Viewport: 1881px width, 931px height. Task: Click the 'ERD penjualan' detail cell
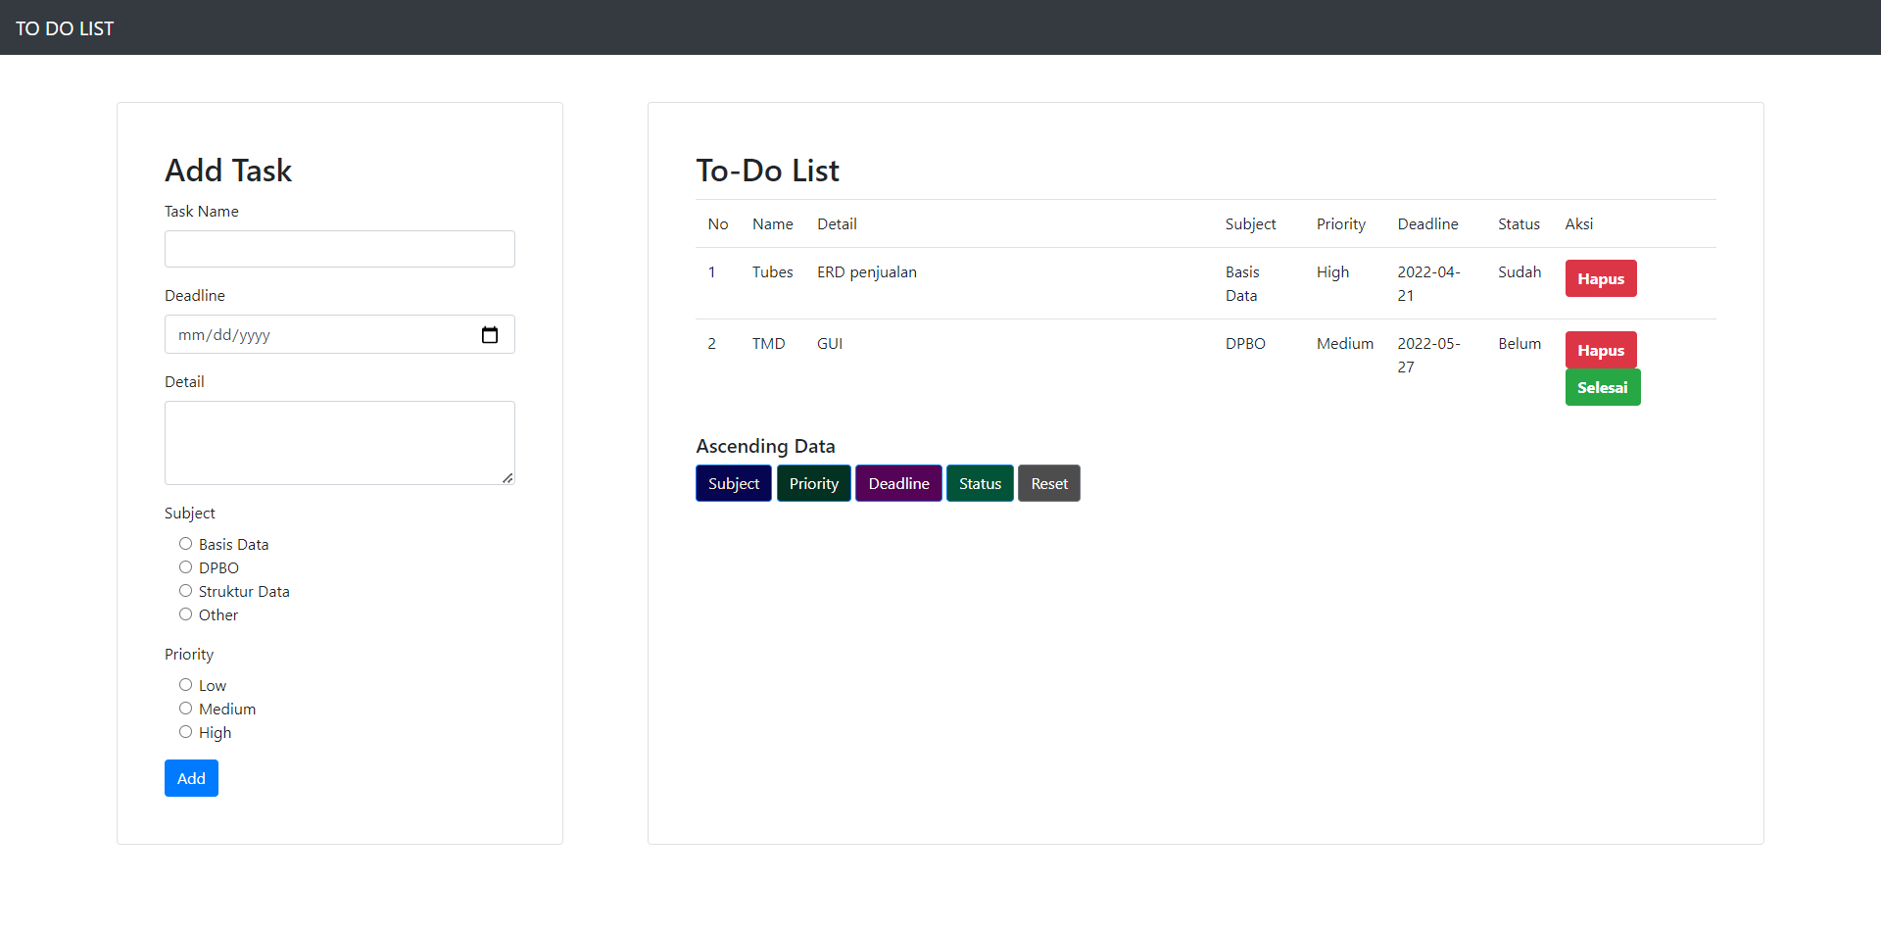click(867, 272)
